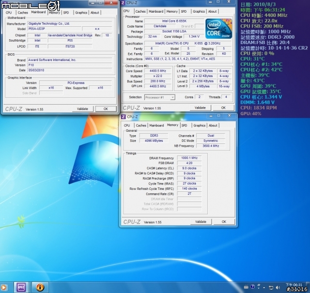The image size is (310, 293).
Task: Click the CPU-Z title icon of the CPU window
Action: 123,3
